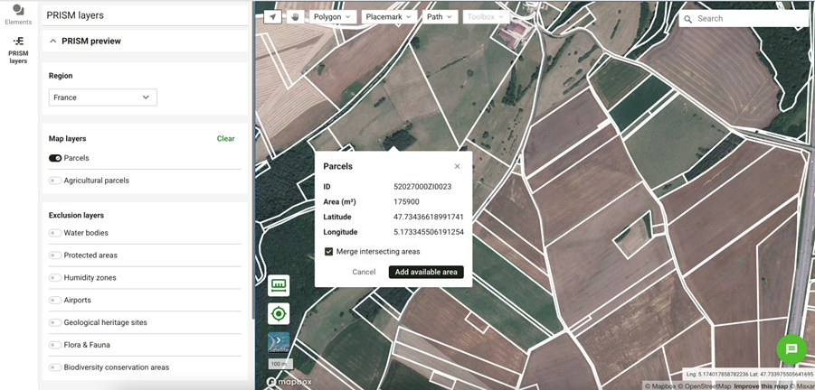Click the ruler measure tool icon
Image resolution: width=815 pixels, height=390 pixels.
coord(279,285)
